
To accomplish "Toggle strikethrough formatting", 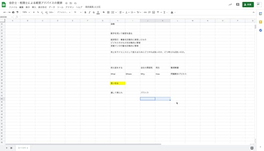I will (x=94, y=12).
